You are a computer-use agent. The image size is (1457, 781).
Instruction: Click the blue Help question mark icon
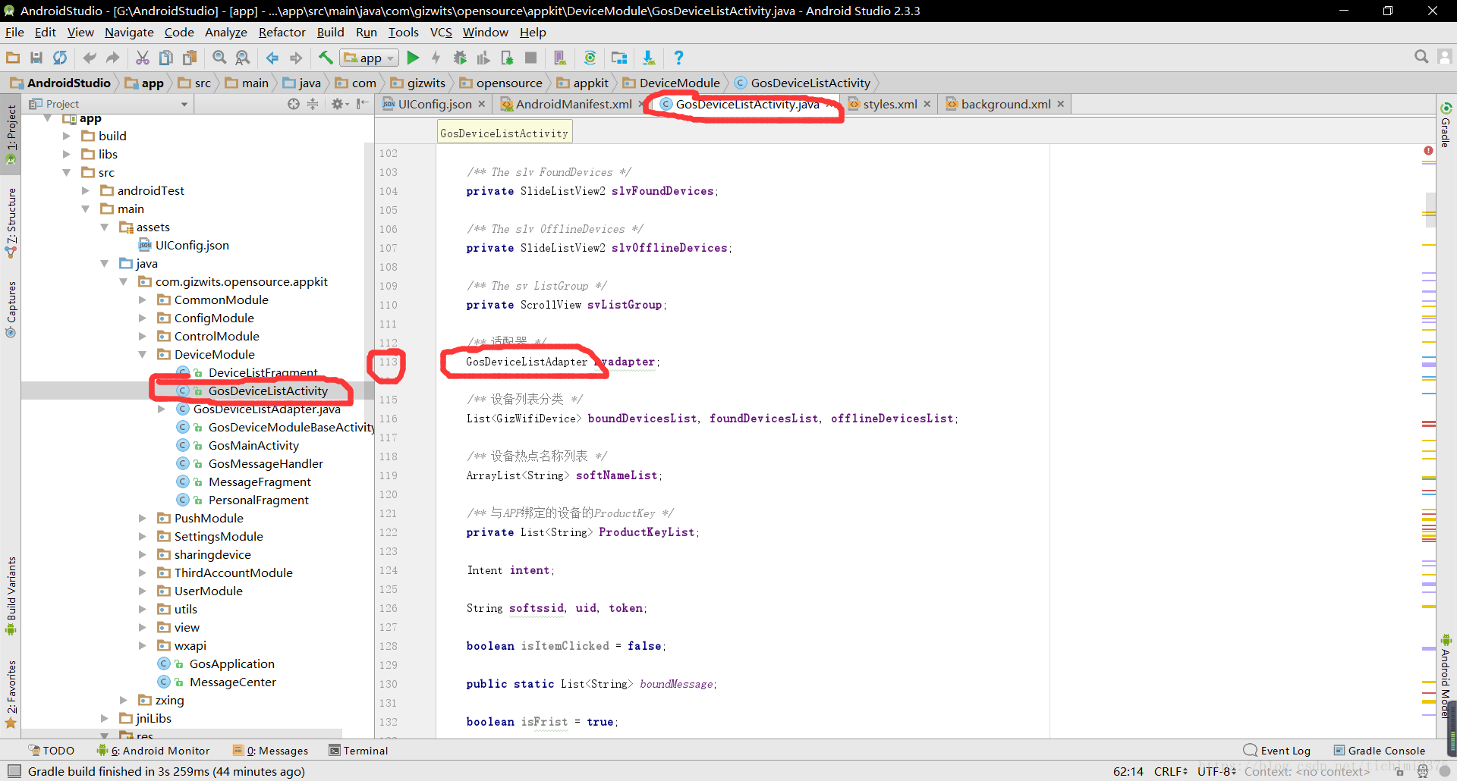tap(678, 58)
